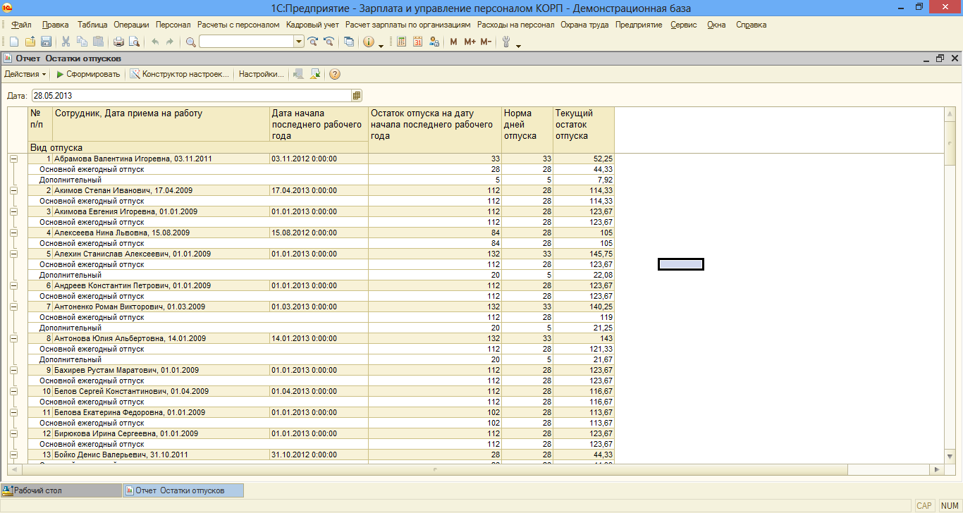The width and height of the screenshot is (963, 513).
Task: Click the M- memory subtract button
Action: coord(486,42)
